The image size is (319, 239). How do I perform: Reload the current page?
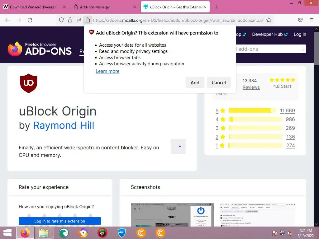(x=30, y=20)
